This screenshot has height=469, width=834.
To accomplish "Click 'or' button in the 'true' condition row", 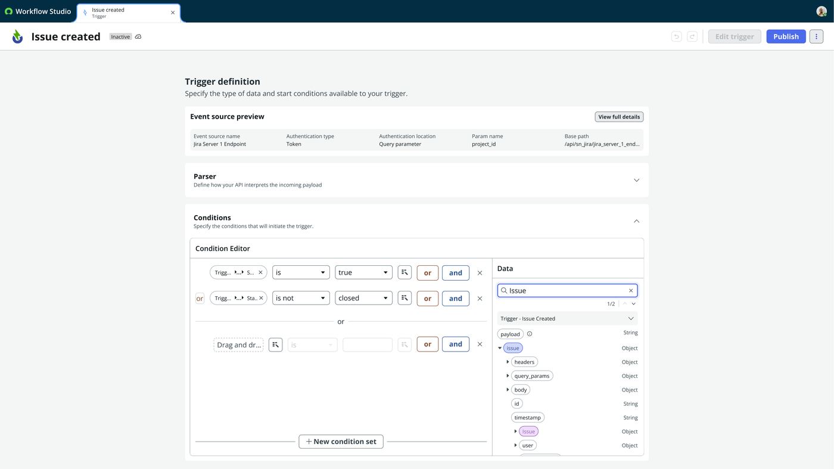I will tap(428, 273).
